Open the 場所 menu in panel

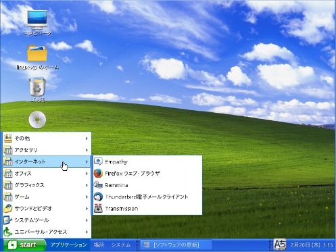click(99, 245)
